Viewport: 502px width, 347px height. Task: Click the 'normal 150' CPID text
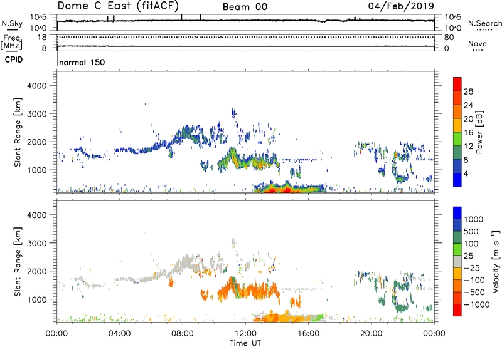82,62
